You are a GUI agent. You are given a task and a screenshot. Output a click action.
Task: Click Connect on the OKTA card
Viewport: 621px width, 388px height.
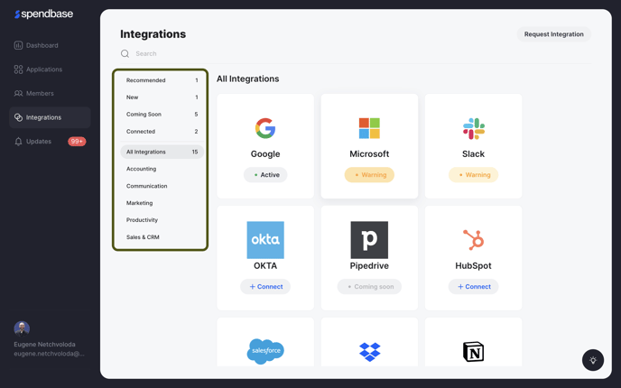pyautogui.click(x=265, y=286)
